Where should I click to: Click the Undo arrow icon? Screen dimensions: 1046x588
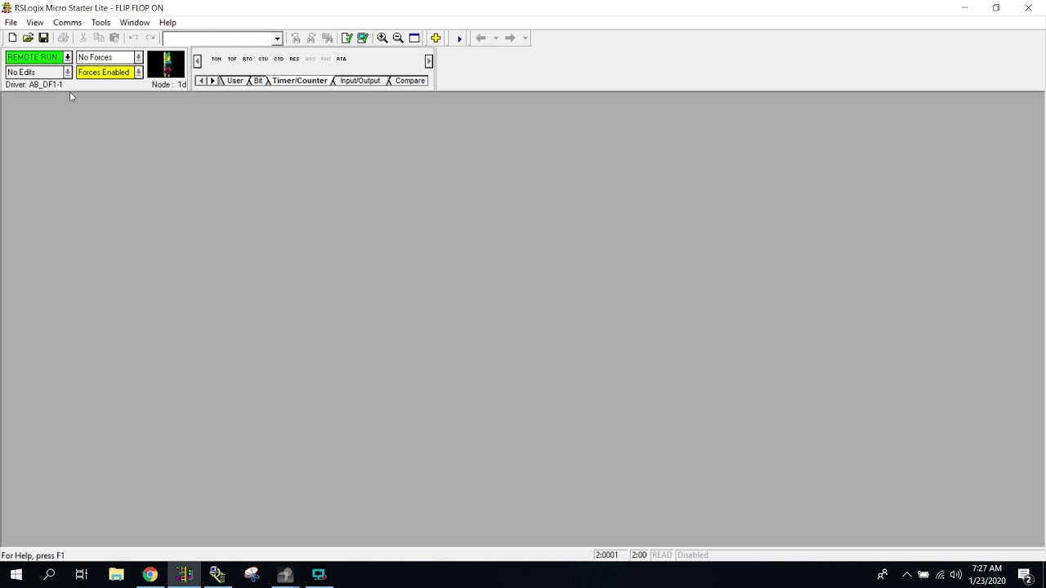pos(133,38)
